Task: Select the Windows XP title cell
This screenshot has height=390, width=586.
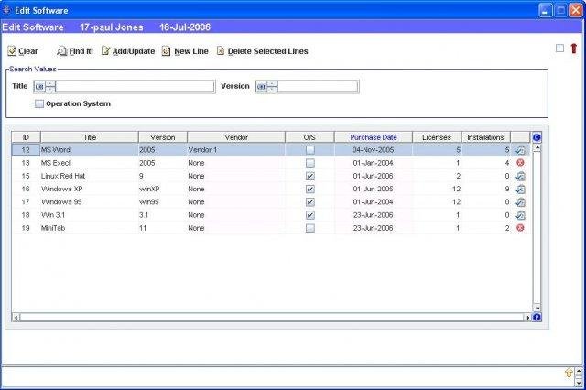Action: point(90,189)
